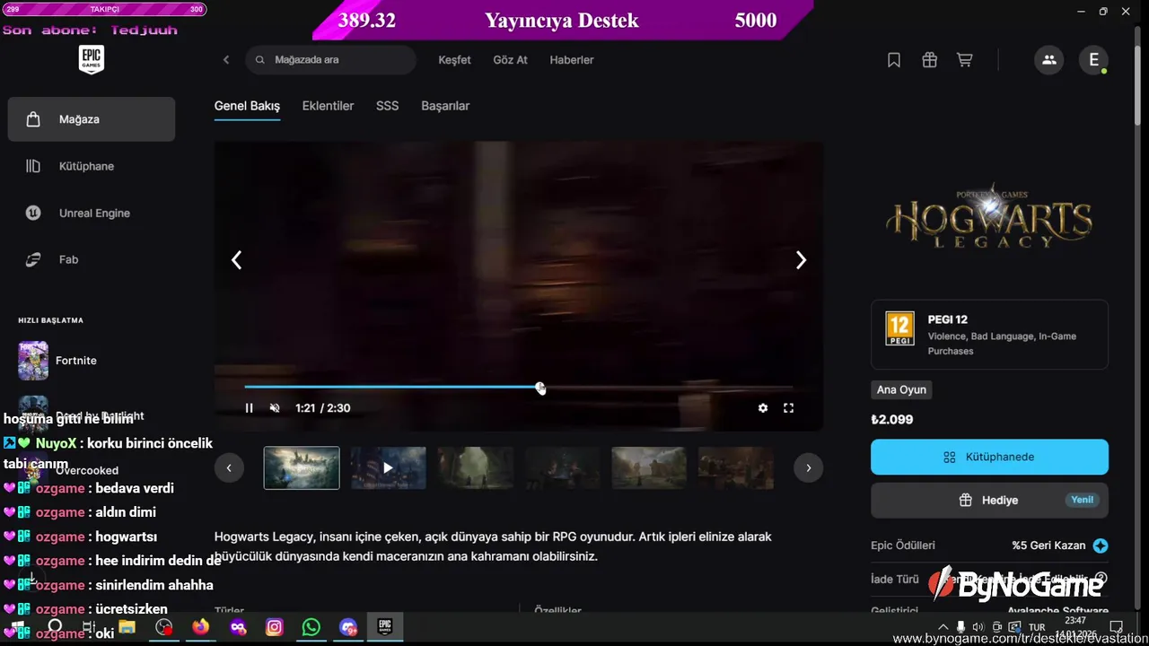Viewport: 1149px width, 646px height.
Task: Click the Hediye gift button
Action: pyautogui.click(x=989, y=500)
